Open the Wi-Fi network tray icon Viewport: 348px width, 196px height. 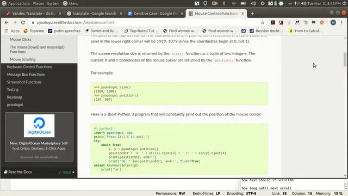[x=233, y=3]
